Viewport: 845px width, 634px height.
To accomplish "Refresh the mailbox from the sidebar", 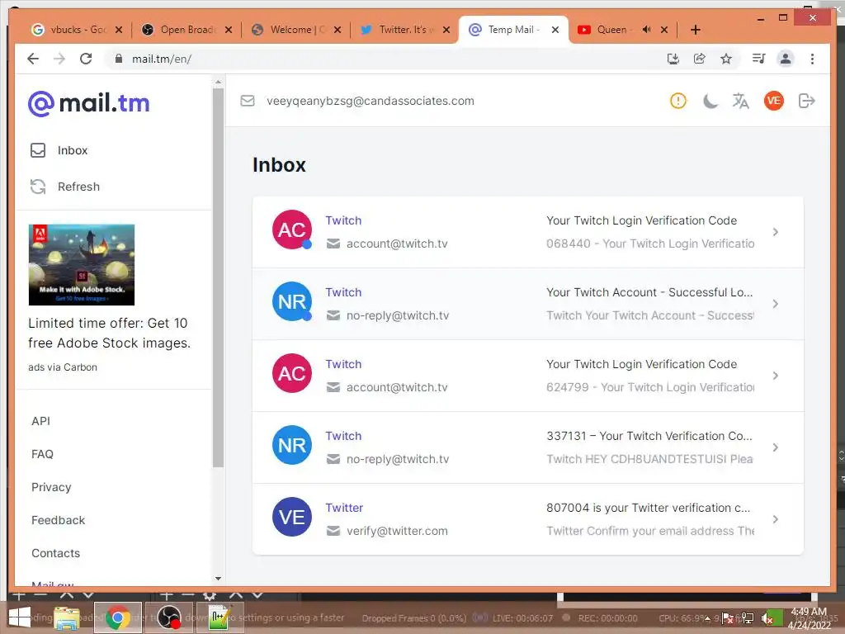I will click(64, 187).
